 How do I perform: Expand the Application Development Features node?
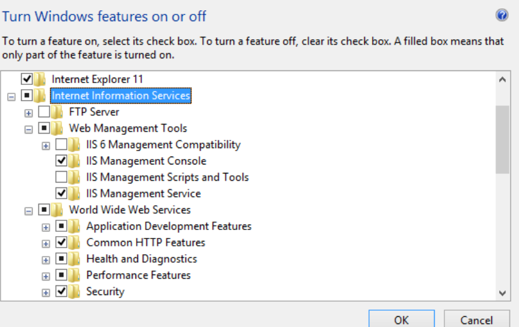46,227
